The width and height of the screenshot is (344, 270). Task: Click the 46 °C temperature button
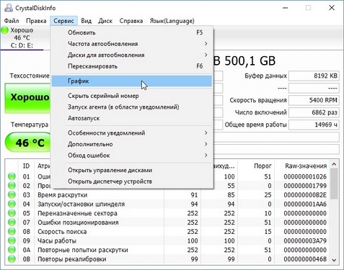click(x=28, y=143)
